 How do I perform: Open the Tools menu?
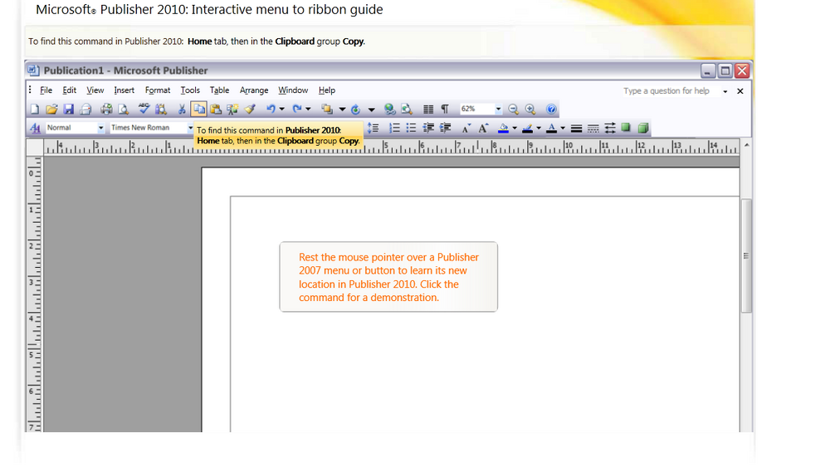190,90
